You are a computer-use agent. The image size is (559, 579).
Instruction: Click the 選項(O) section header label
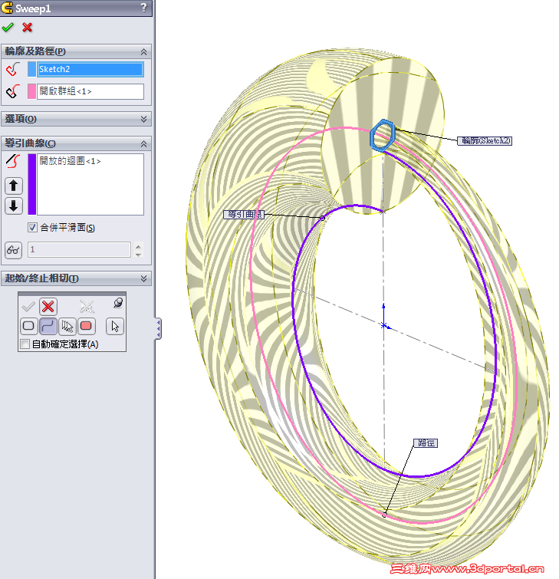[x=21, y=119]
